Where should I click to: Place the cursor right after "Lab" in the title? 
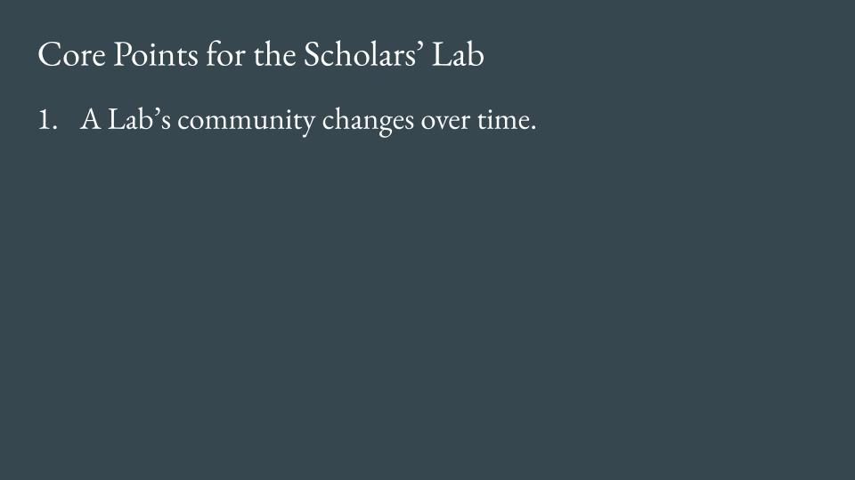[x=484, y=55]
